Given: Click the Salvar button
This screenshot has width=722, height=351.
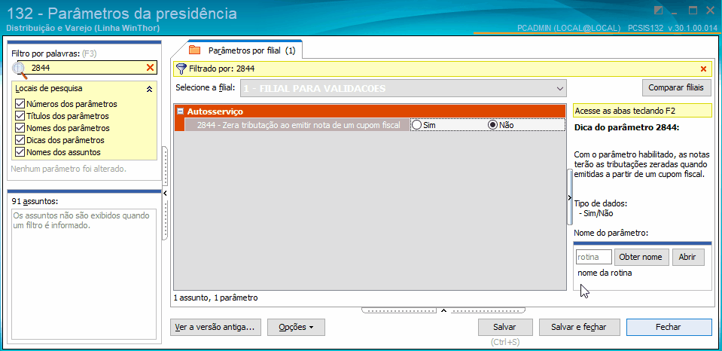Looking at the screenshot, I should point(505,327).
